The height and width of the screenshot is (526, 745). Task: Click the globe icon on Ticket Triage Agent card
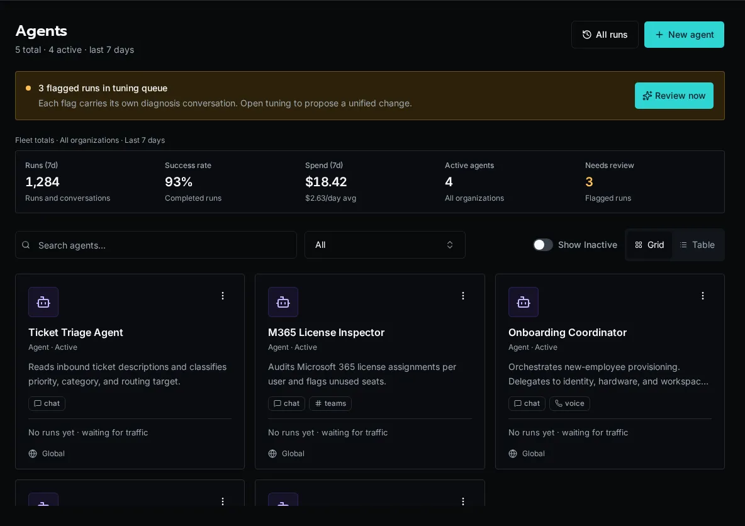coord(33,453)
